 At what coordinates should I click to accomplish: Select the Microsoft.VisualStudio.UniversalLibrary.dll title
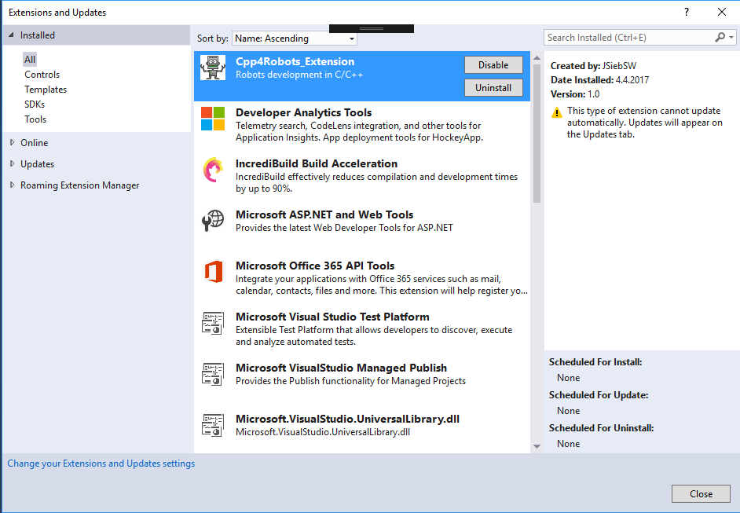click(347, 419)
